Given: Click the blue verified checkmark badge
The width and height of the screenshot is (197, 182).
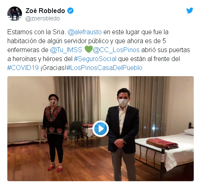Looking at the screenshot, I should click(x=70, y=11).
